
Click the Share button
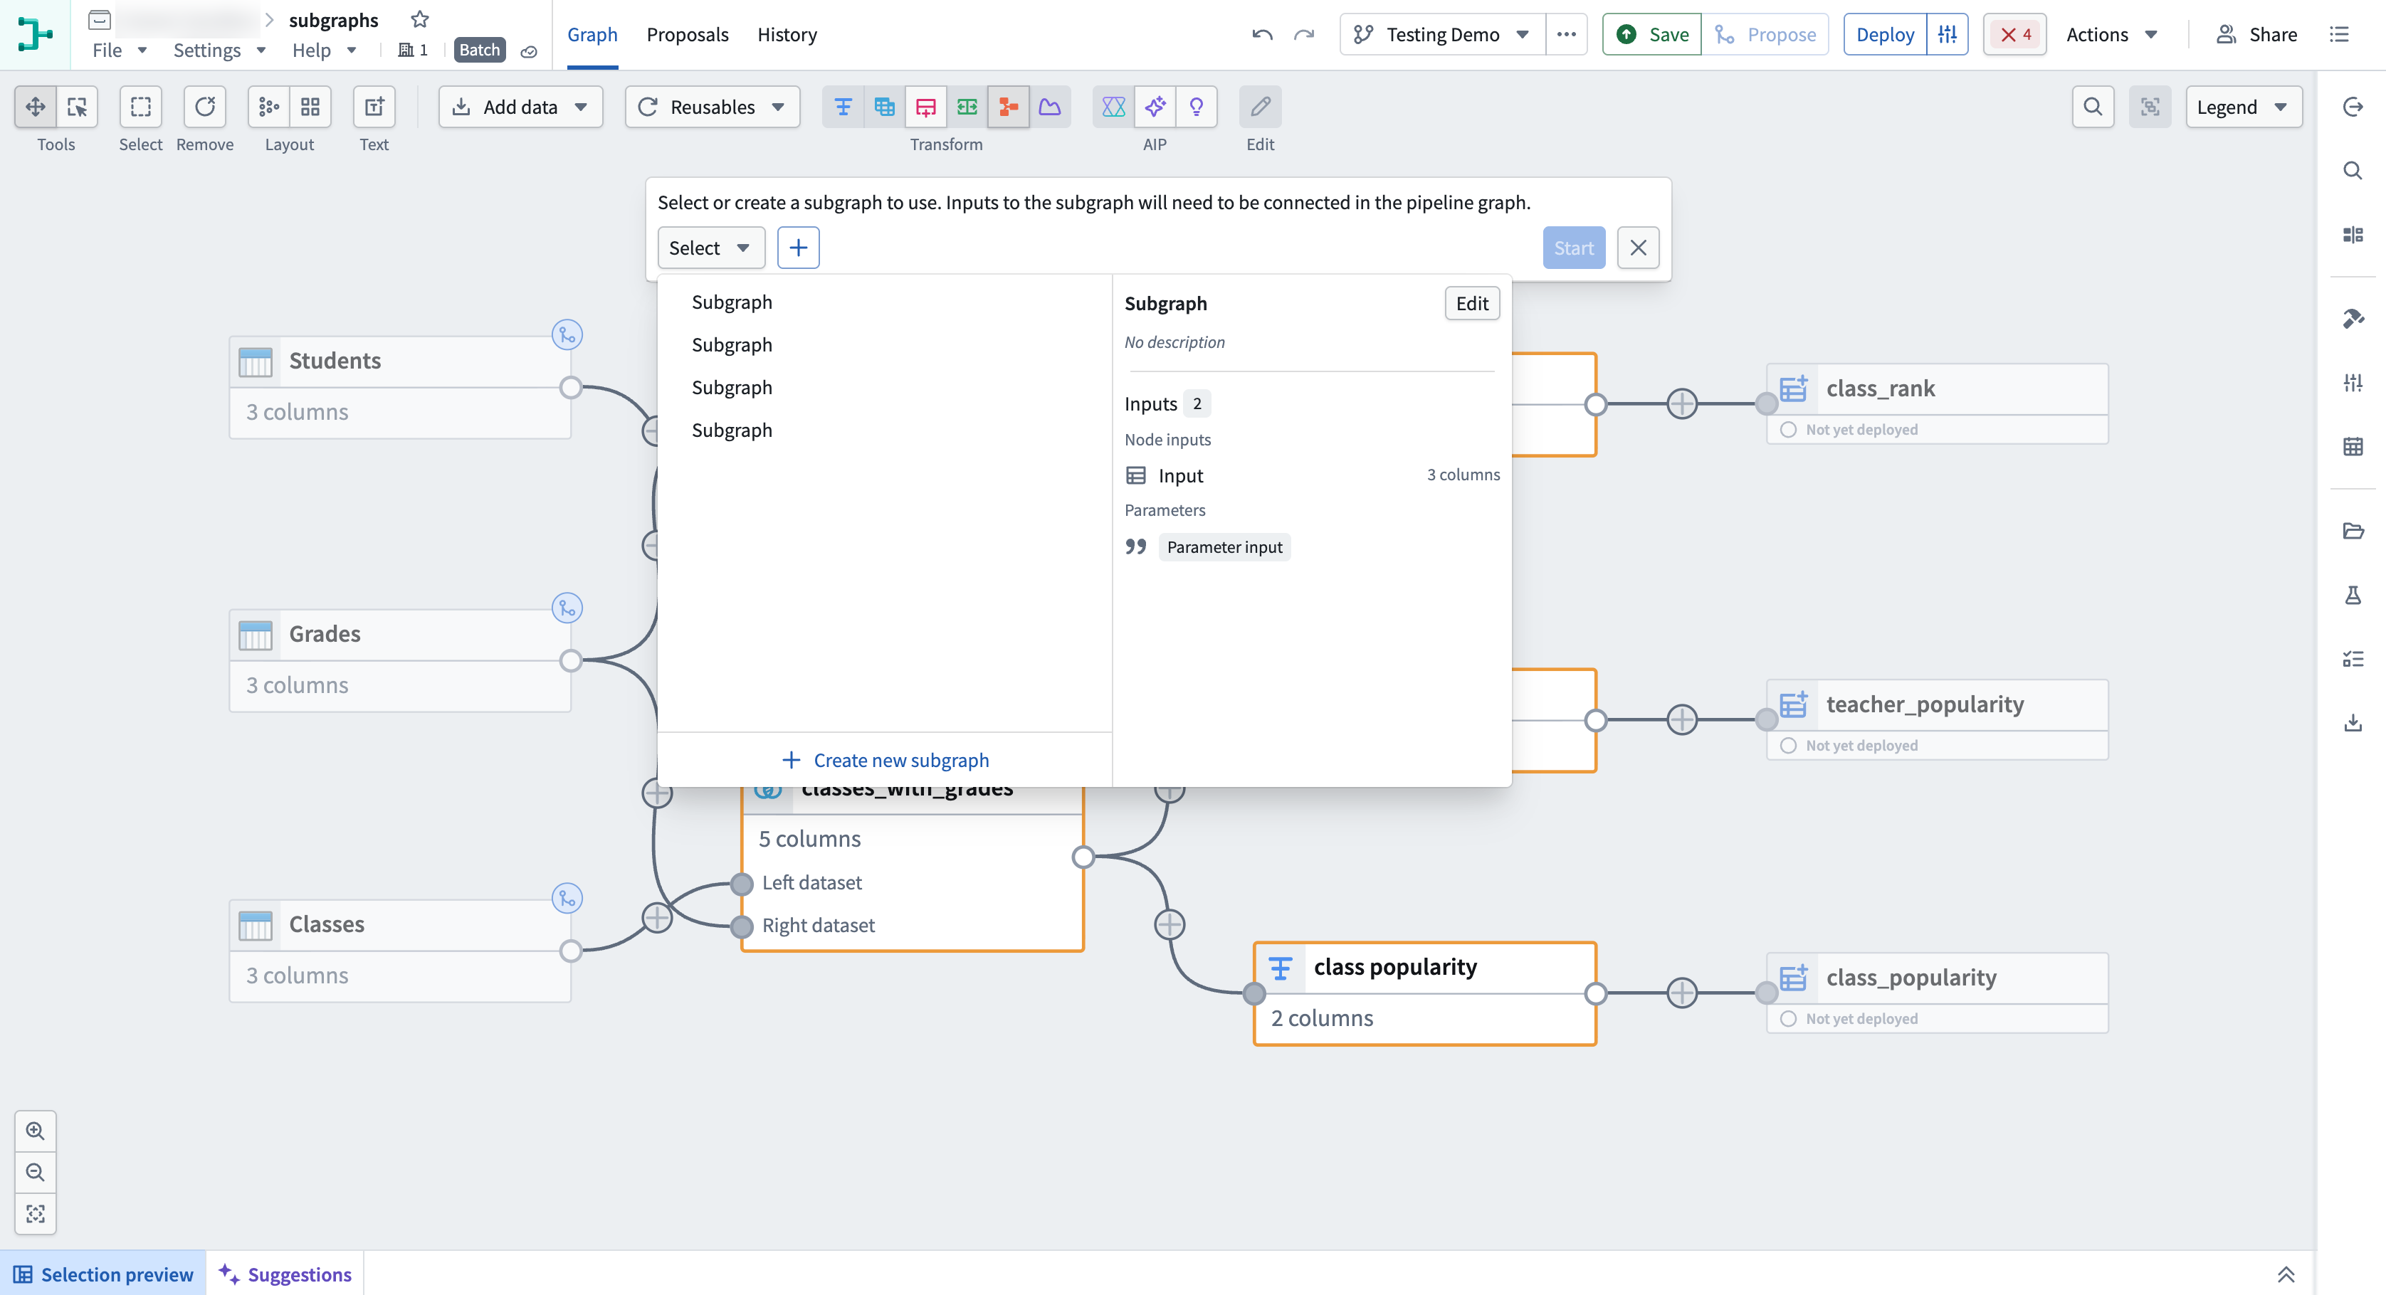(x=2256, y=34)
